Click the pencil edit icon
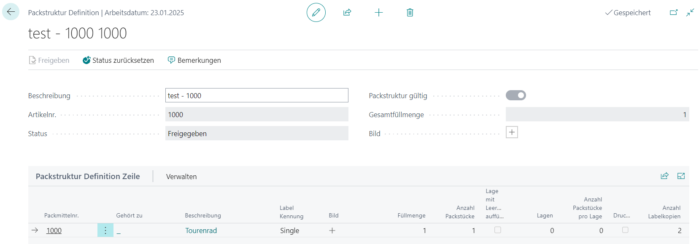This screenshot has height=244, width=699. pyautogui.click(x=316, y=13)
